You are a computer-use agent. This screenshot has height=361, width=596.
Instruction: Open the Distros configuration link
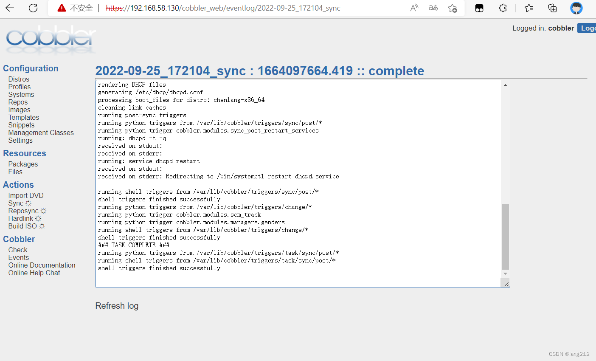tap(19, 79)
